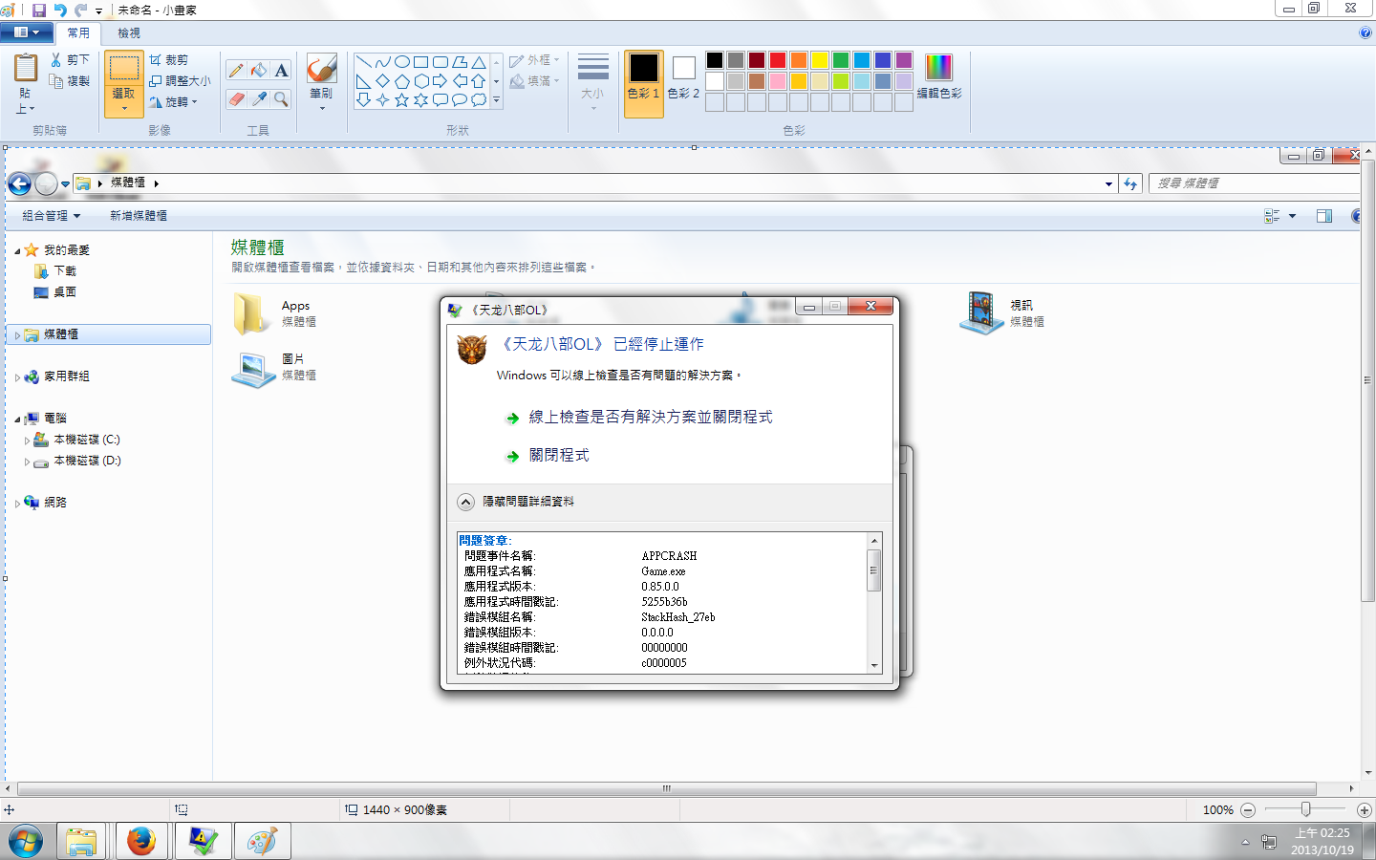Click the Resize (調整大小) button
This screenshot has width=1376, height=860.
(x=180, y=81)
